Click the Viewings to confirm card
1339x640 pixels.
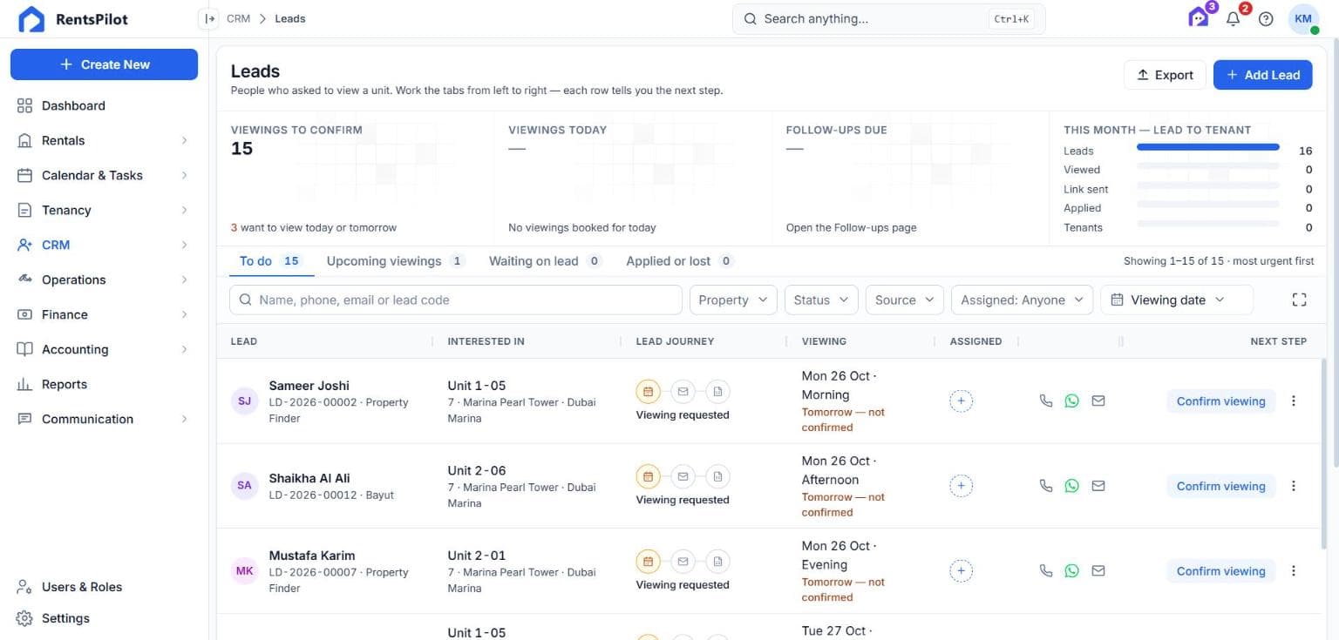coord(356,179)
